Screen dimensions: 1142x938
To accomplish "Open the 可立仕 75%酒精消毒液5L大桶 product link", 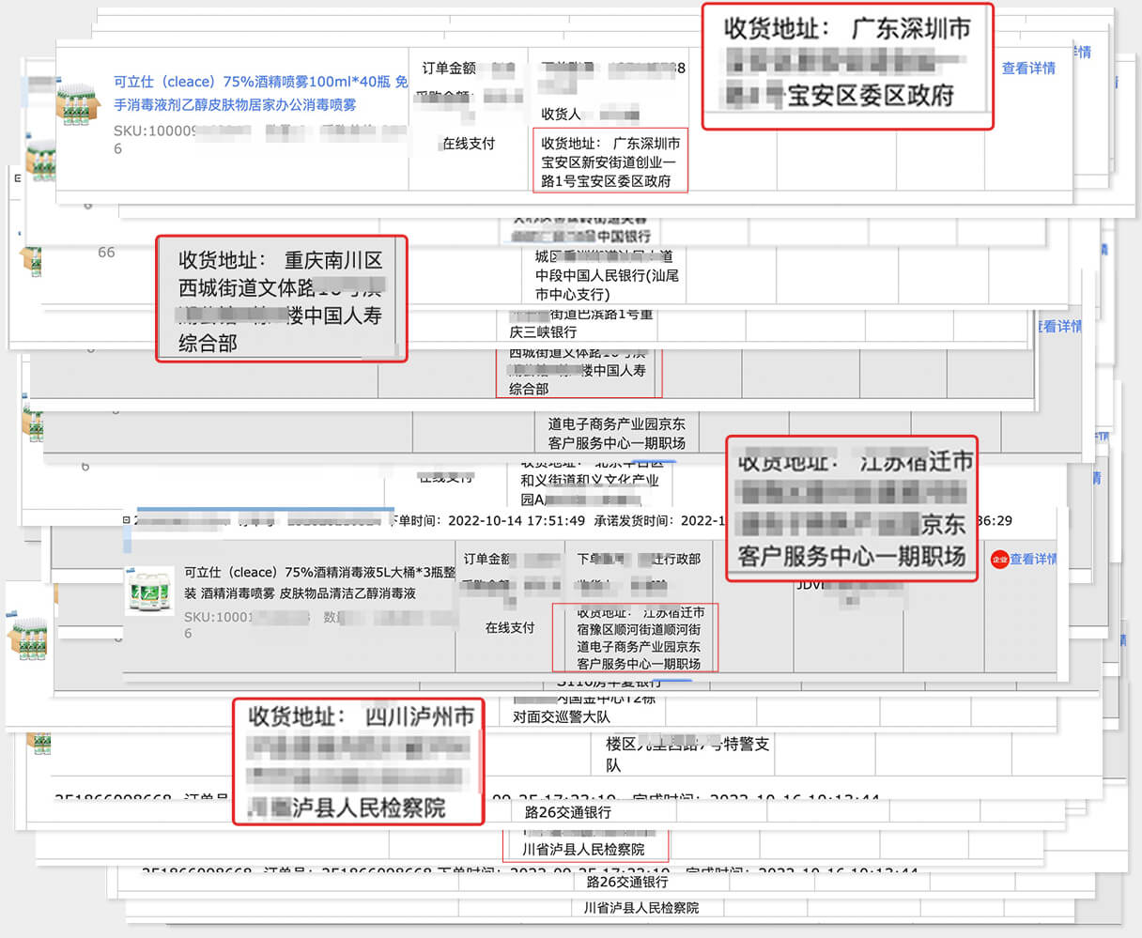I will pos(319,582).
